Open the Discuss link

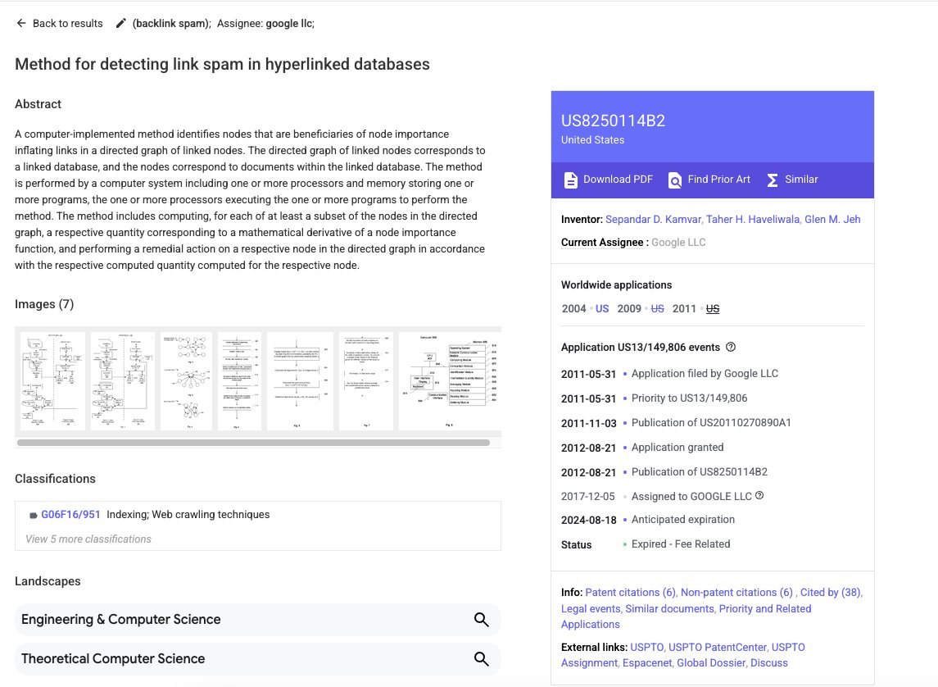768,663
